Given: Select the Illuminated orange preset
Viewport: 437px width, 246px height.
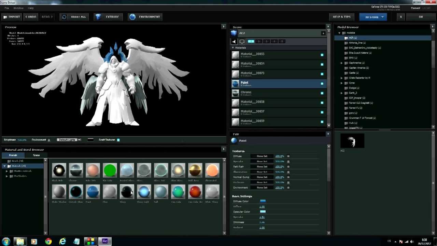Looking at the screenshot, I should point(212,170).
